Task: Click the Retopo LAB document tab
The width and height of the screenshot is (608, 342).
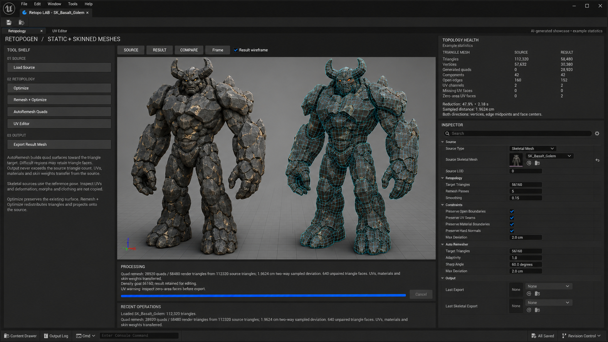Action: [55, 13]
